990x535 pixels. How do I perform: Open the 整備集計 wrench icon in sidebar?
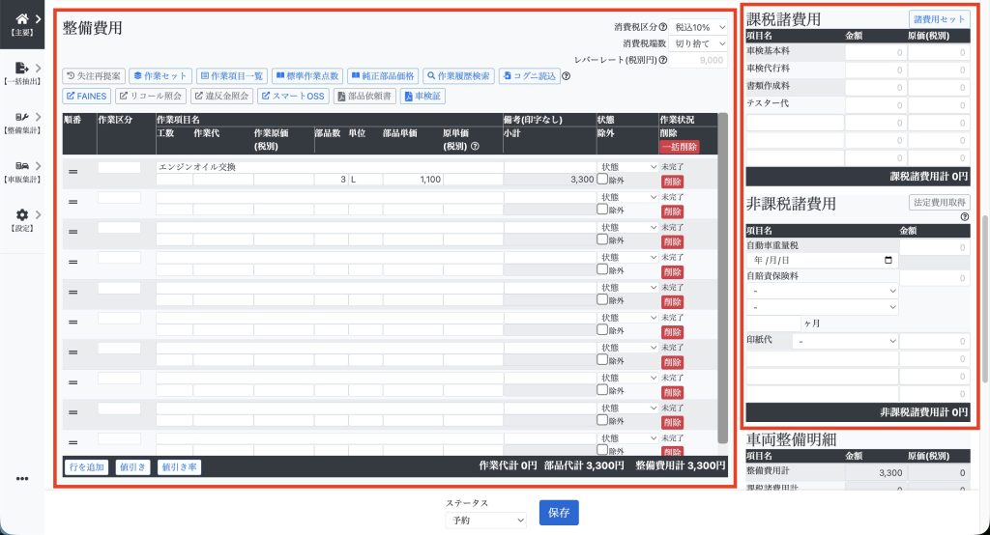[x=21, y=122]
